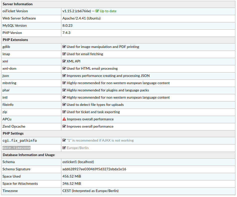The image size is (237, 197).
Task: Click the Space for Attachments label
Action: click(x=20, y=184)
